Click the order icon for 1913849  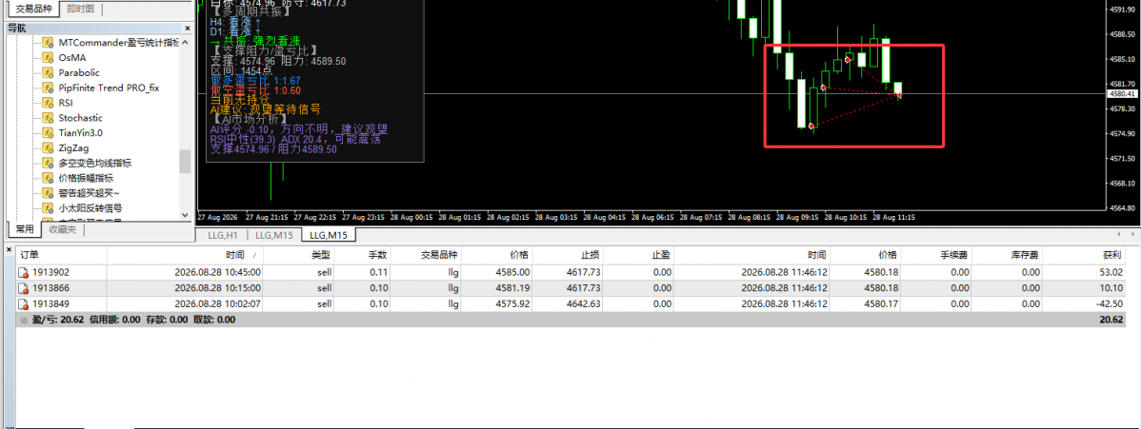pyautogui.click(x=24, y=303)
